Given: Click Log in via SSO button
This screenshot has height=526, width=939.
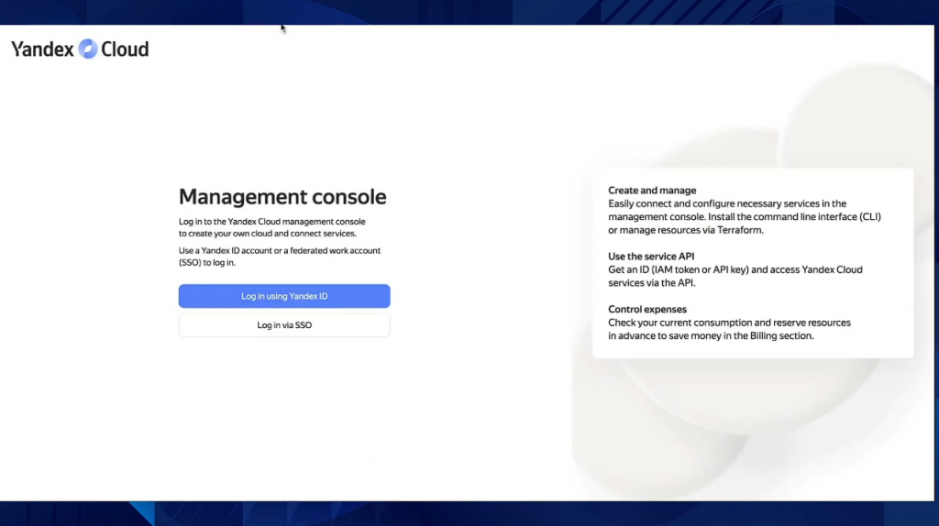Looking at the screenshot, I should (284, 325).
